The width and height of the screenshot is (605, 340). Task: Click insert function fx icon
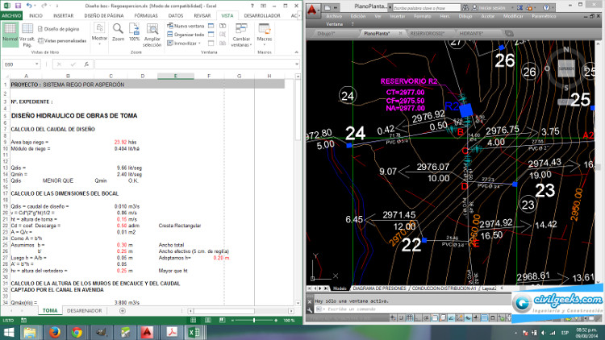pyautogui.click(x=86, y=64)
